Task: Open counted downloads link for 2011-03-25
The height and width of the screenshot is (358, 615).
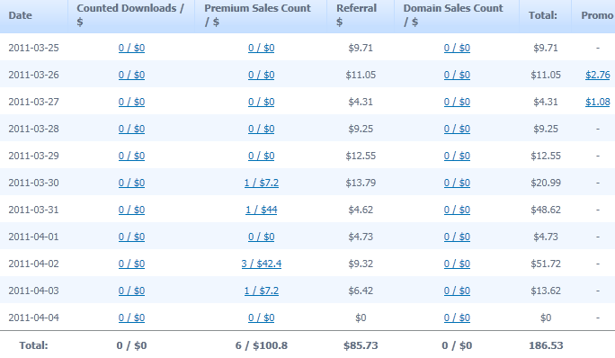Action: (x=132, y=48)
